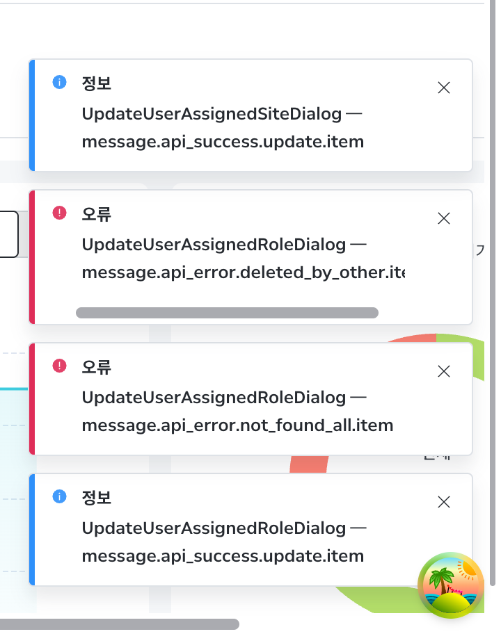Click the blue info icon in the first toast
Viewport: 501px width, 634px height.
pyautogui.click(x=59, y=82)
